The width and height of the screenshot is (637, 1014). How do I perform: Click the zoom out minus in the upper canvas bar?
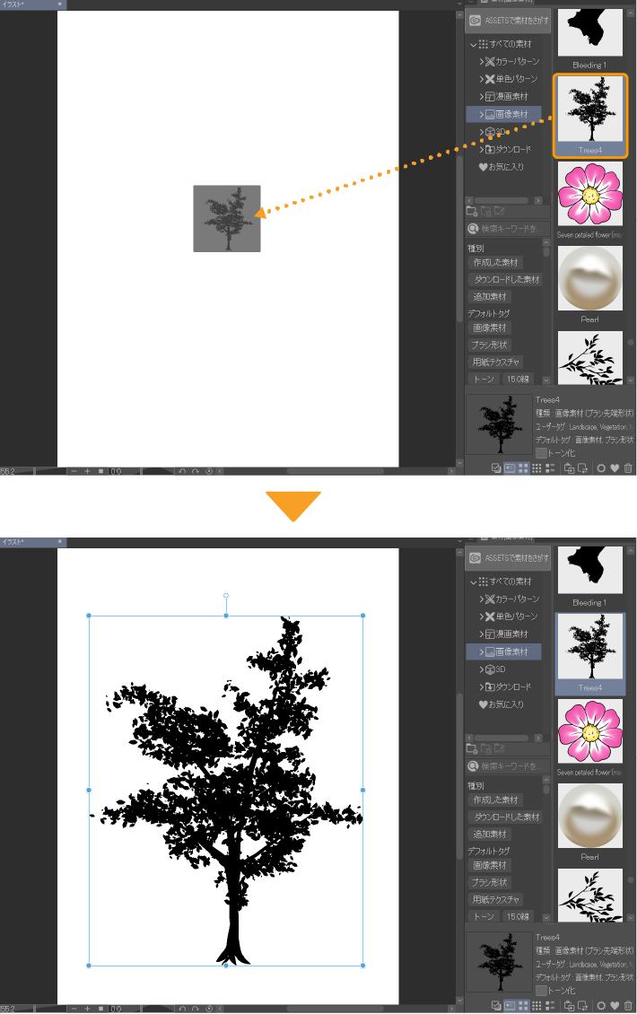click(74, 471)
